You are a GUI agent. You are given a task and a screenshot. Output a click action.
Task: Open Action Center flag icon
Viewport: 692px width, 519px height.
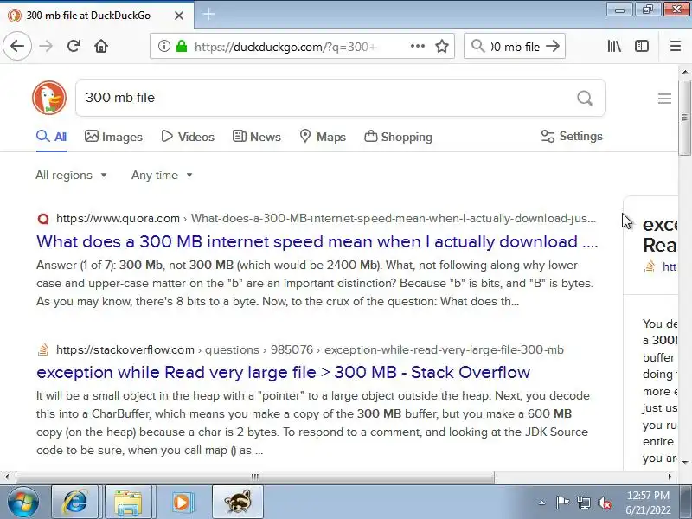coord(562,503)
